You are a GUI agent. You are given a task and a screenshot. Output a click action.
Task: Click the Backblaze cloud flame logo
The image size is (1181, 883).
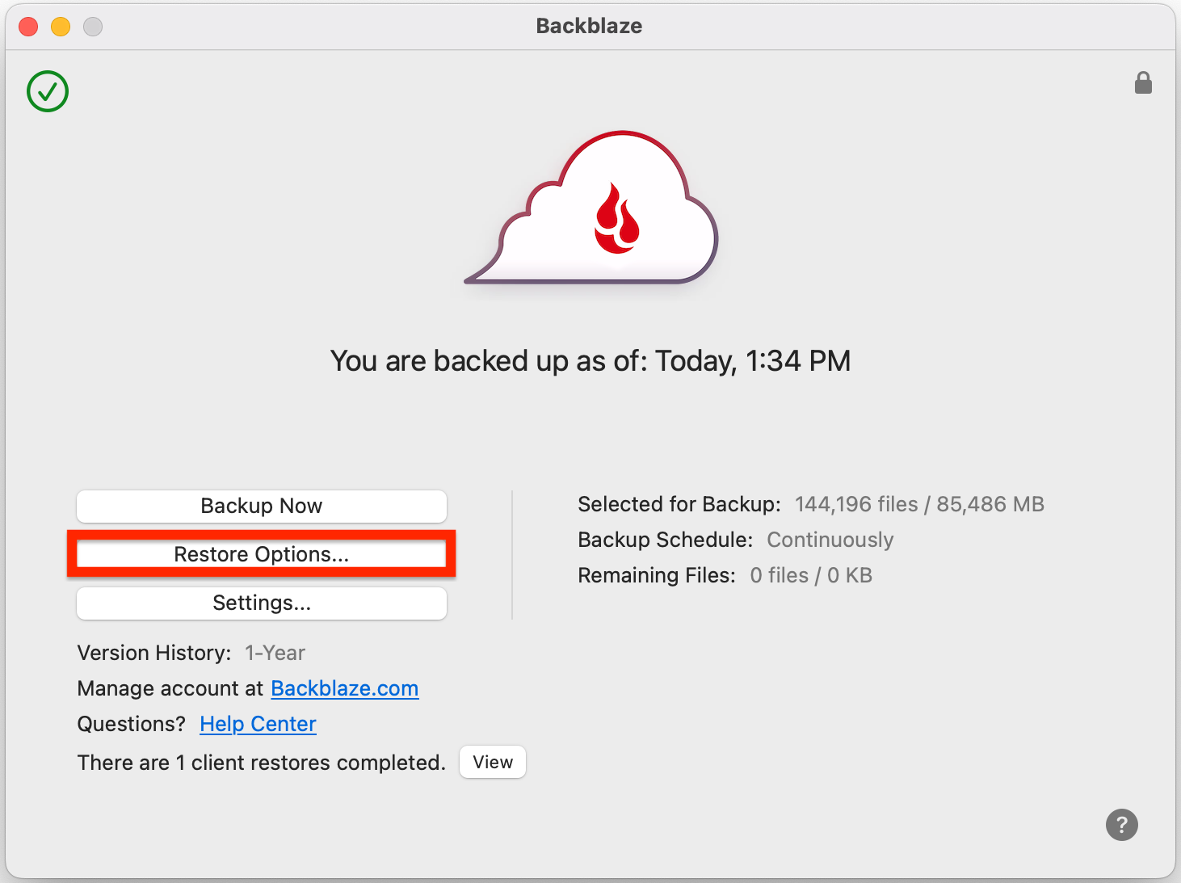[x=591, y=208]
